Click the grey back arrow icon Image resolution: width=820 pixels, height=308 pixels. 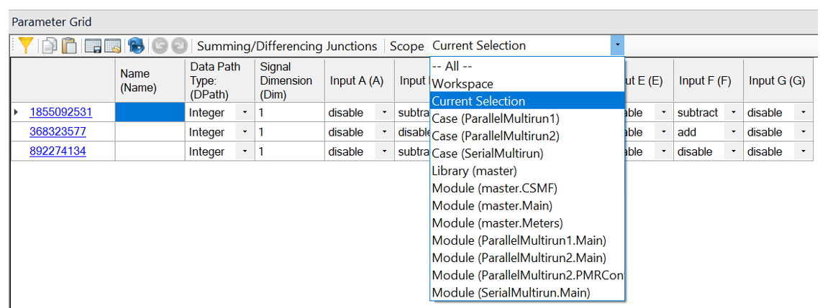(x=159, y=46)
